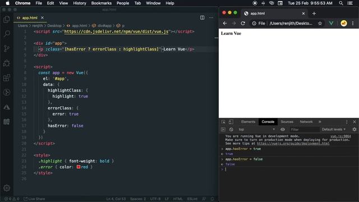Close the app.html Chrome tab

point(303,13)
